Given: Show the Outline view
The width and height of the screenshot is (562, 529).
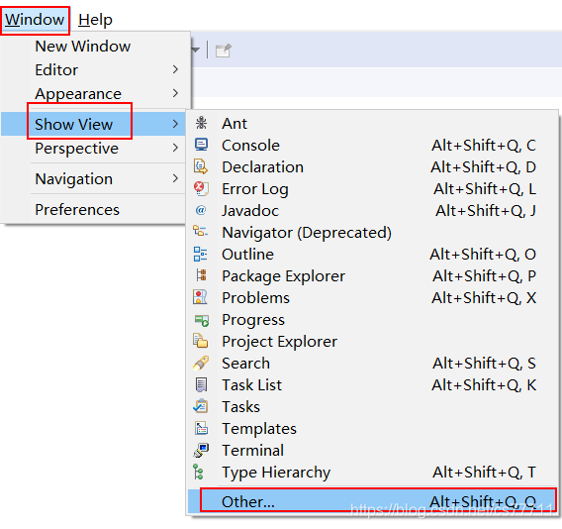Looking at the screenshot, I should point(373,254).
